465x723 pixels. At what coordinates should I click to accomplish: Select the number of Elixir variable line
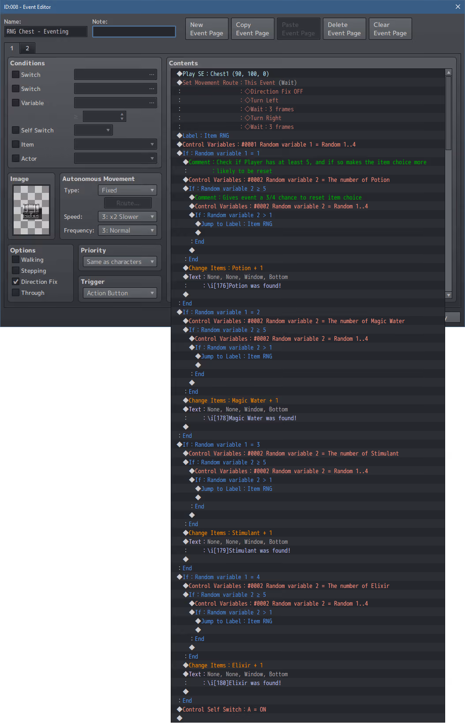coord(308,586)
